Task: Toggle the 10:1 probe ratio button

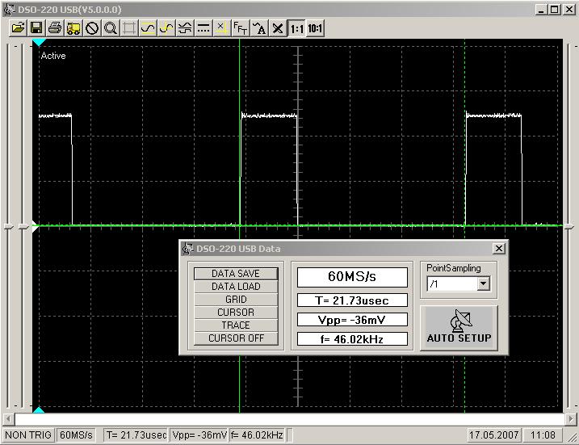Action: tap(315, 28)
